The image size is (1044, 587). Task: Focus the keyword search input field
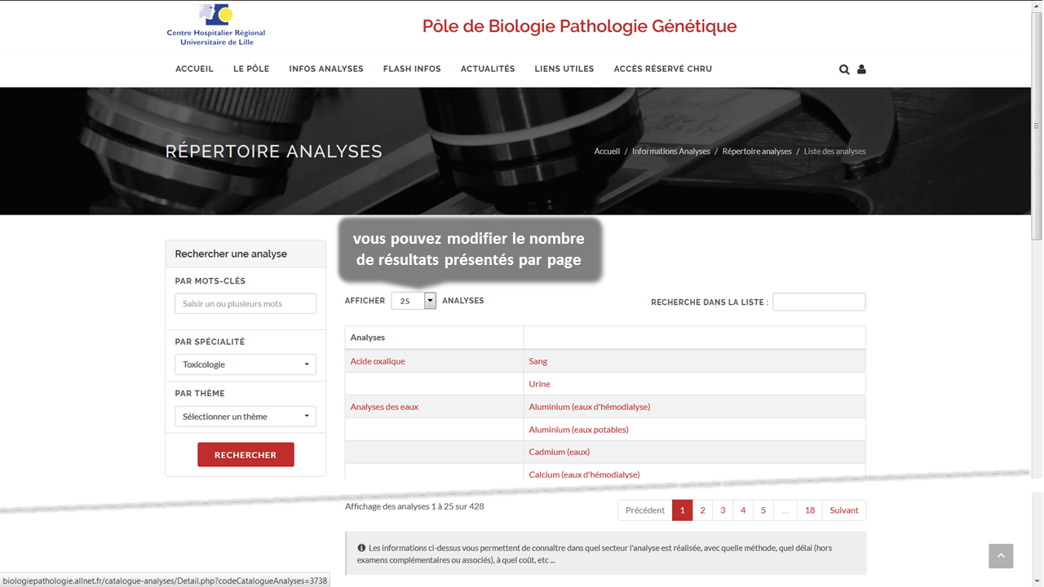(246, 304)
